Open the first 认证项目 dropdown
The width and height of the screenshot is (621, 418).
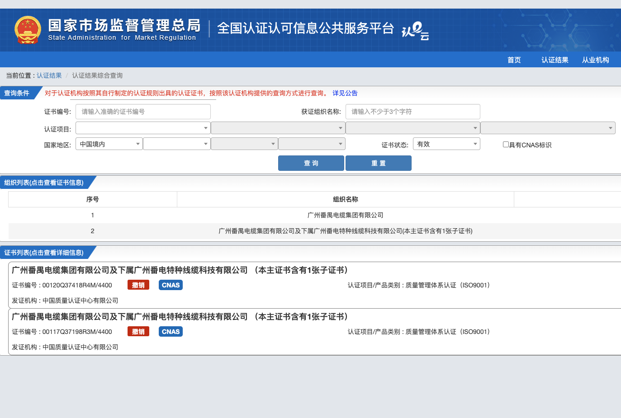(x=143, y=128)
